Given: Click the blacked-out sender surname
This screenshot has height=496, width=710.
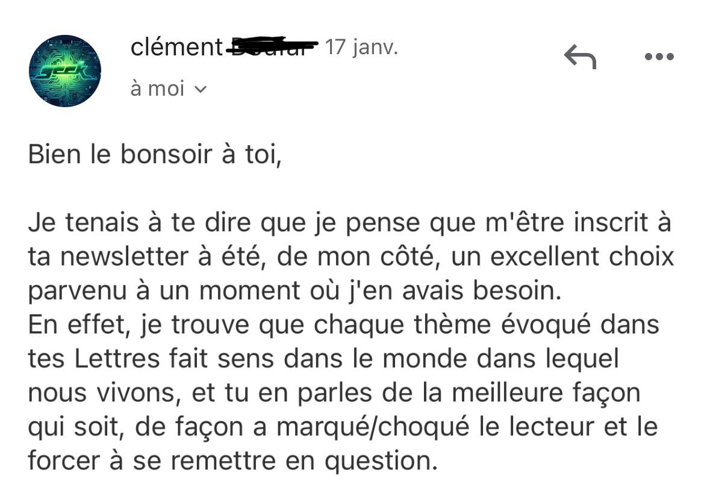Looking at the screenshot, I should click(x=271, y=46).
